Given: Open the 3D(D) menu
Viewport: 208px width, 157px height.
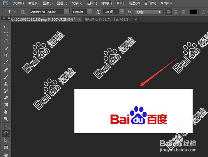Looking at the screenshot, I should (x=120, y=3).
